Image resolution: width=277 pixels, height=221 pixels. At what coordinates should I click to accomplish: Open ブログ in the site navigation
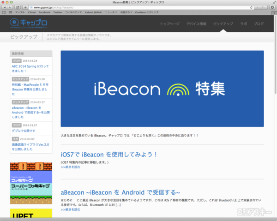click(259, 24)
